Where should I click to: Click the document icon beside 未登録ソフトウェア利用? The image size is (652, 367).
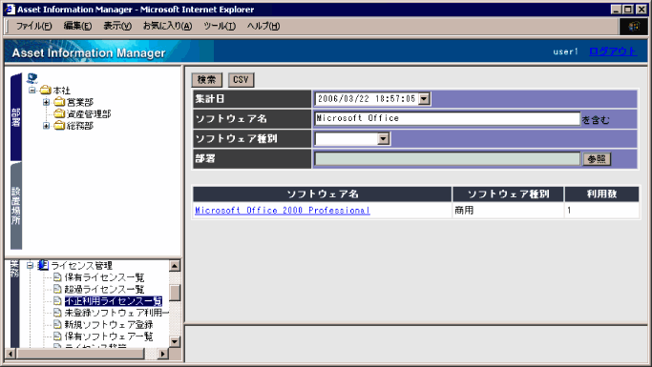tap(57, 313)
